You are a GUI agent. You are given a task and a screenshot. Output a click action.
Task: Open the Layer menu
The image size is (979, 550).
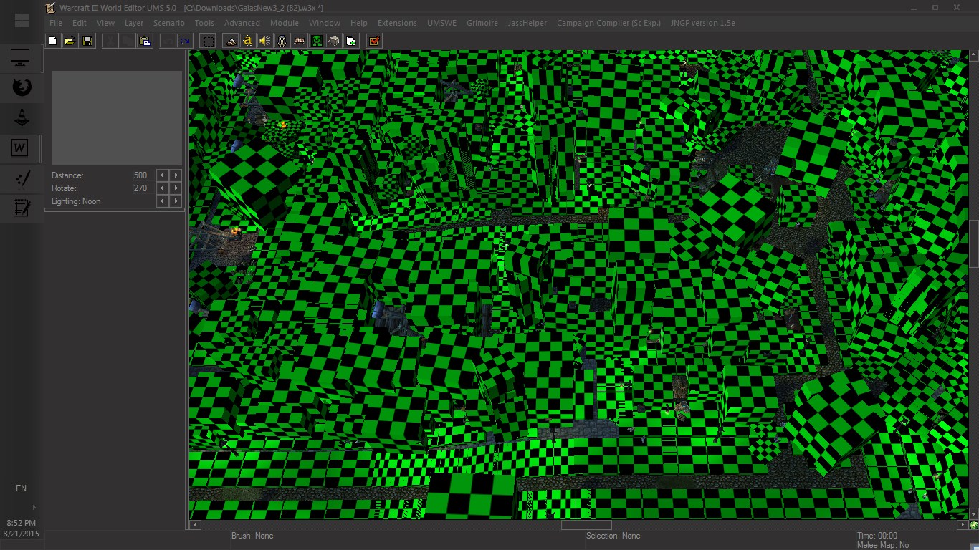pos(134,23)
